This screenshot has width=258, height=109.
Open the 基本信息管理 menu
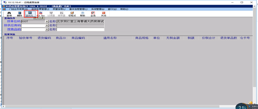point(78,9)
